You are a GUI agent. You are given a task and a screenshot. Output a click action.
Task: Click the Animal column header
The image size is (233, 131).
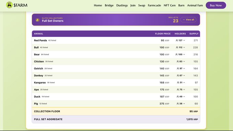tap(38, 34)
